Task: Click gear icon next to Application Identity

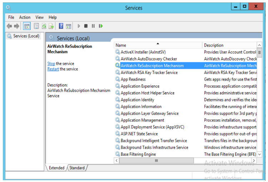Action: pos(118,100)
